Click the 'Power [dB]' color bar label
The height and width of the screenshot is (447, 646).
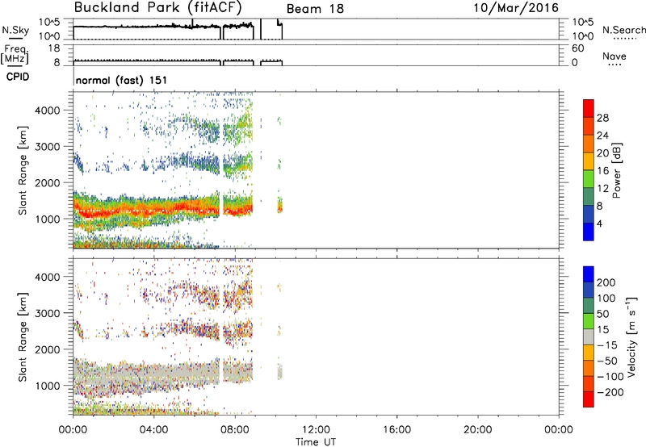(x=617, y=170)
